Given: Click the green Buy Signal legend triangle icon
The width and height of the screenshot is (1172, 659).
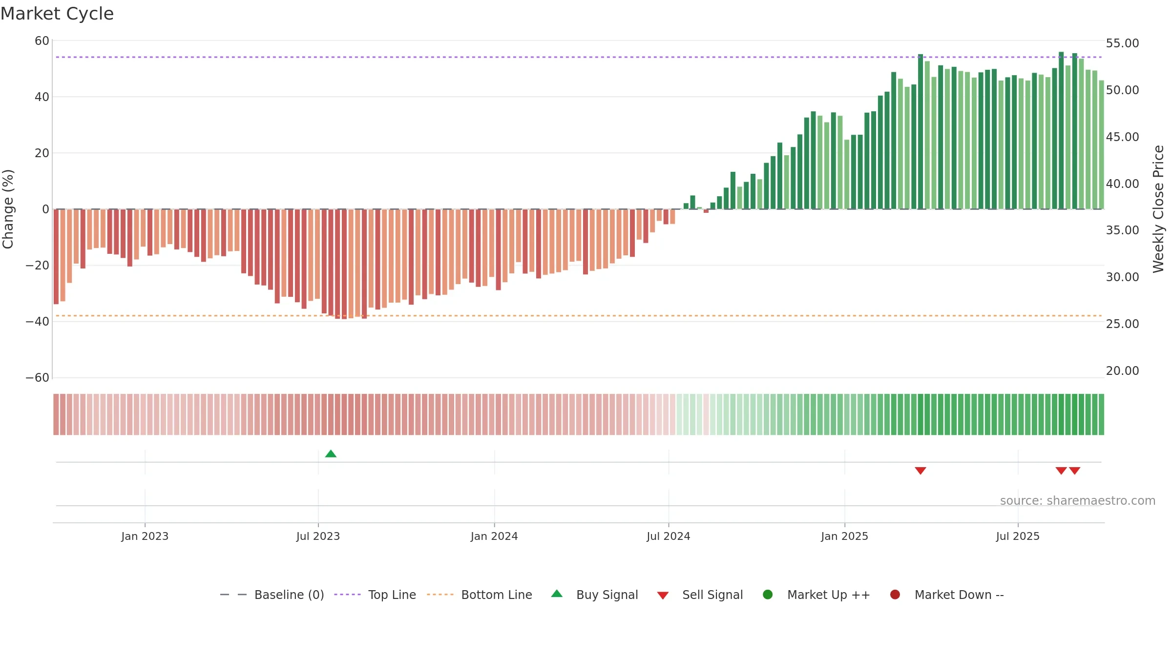Looking at the screenshot, I should pos(557,594).
